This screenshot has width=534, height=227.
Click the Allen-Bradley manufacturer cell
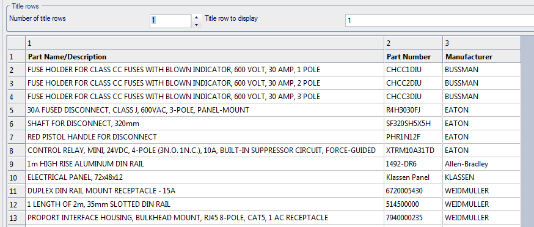point(482,164)
